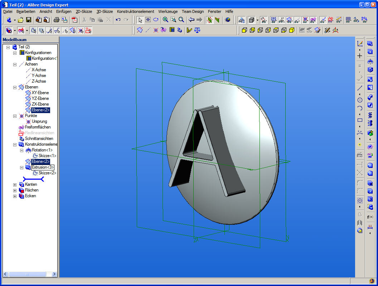The width and height of the screenshot is (378, 286).
Task: Zoom to fit with the plain magnifier
Action: pyautogui.click(x=181, y=20)
